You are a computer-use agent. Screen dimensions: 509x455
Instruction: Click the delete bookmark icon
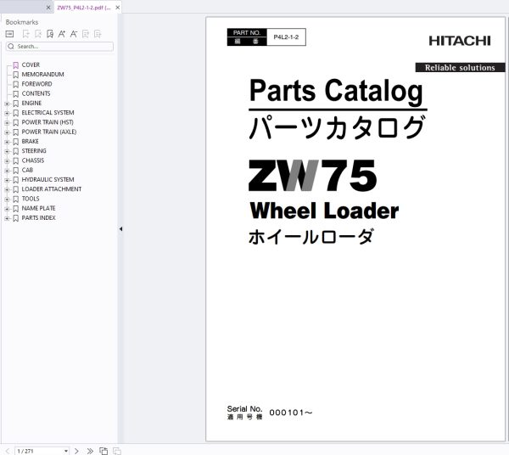[38, 34]
